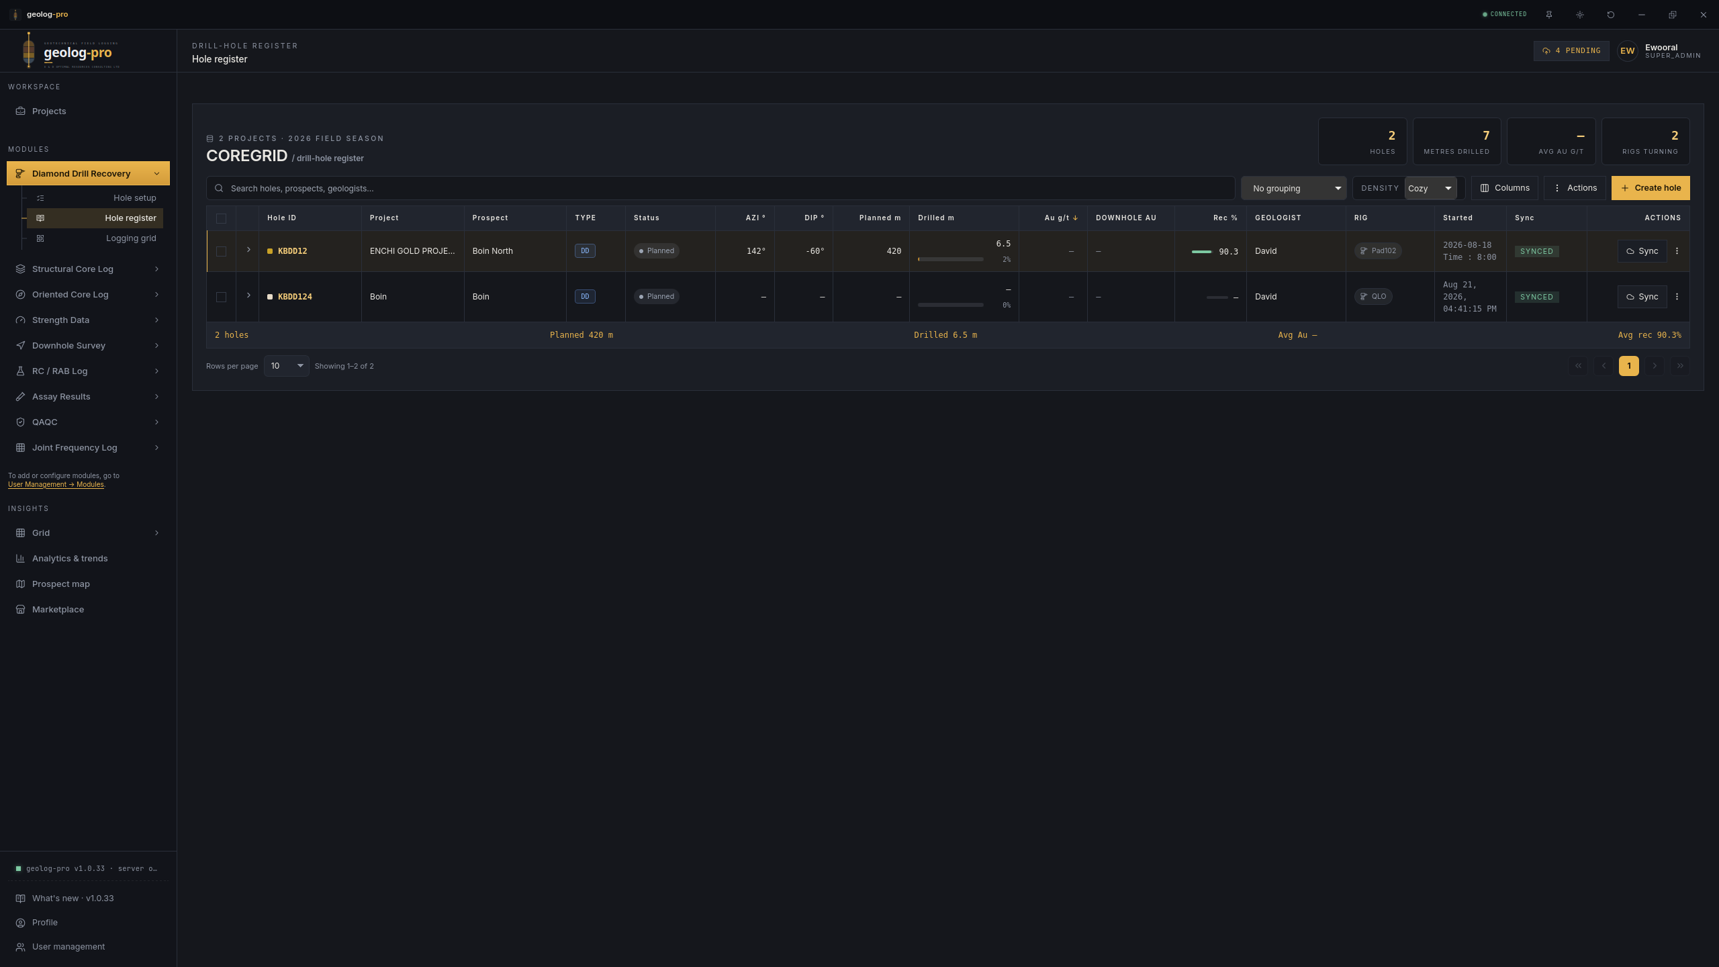The height and width of the screenshot is (967, 1719).
Task: Toggle the select-all checkbox in table header
Action: (x=221, y=218)
